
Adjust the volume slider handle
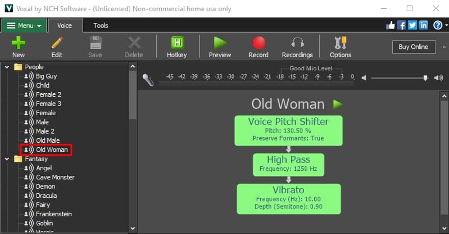(x=425, y=77)
